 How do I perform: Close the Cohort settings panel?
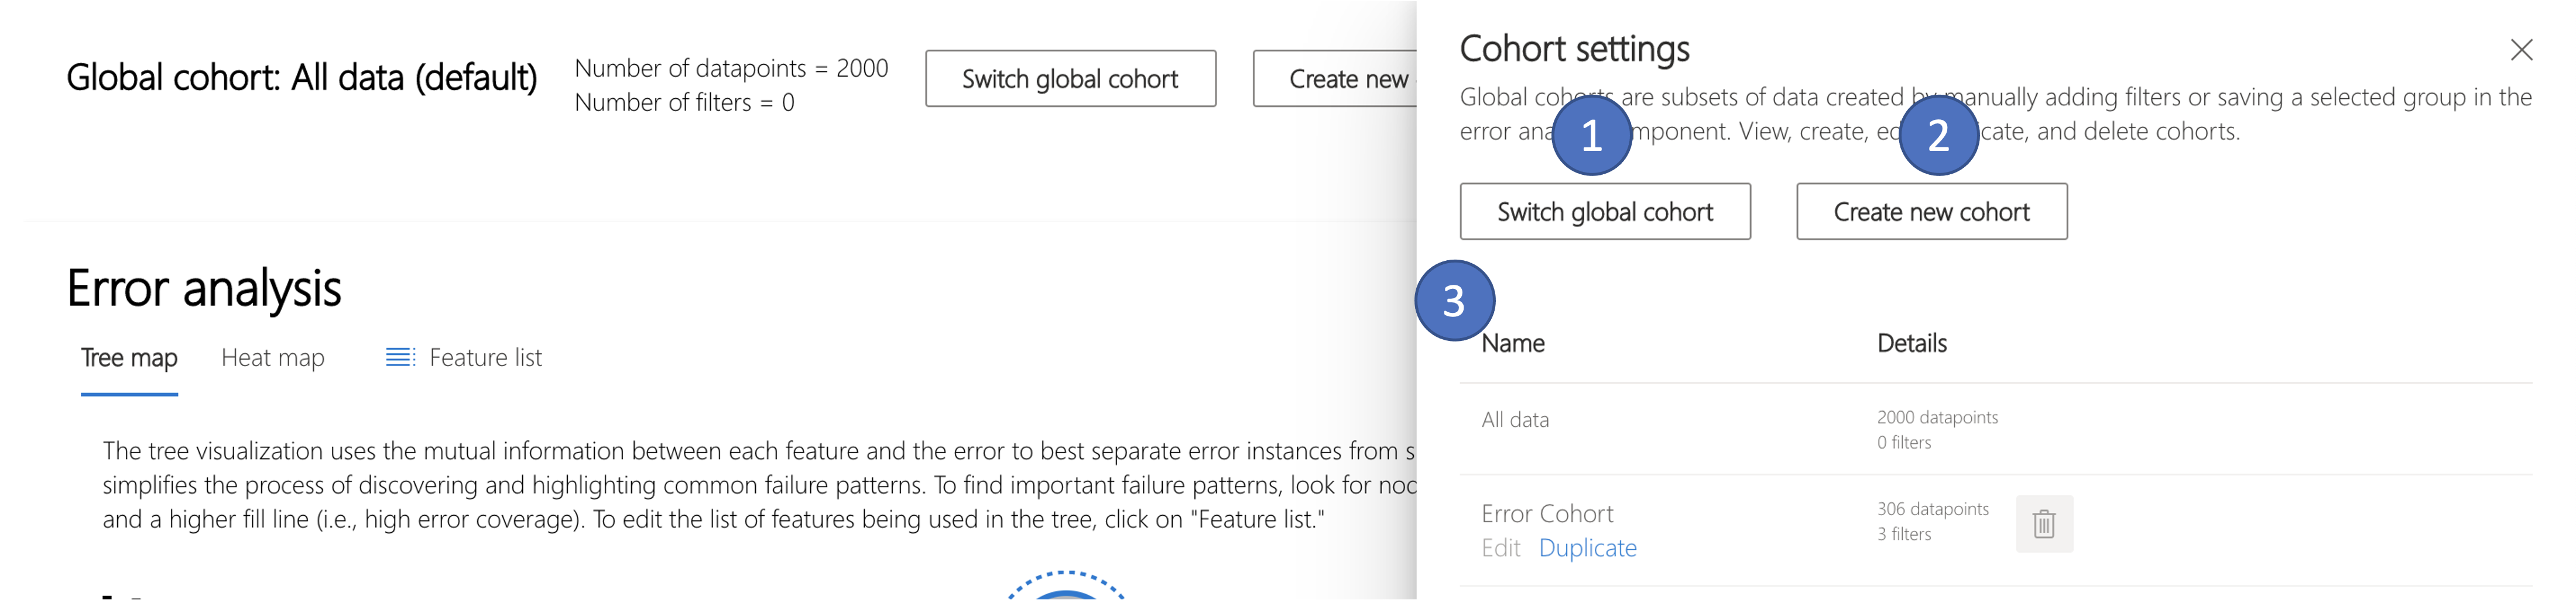[x=2521, y=49]
